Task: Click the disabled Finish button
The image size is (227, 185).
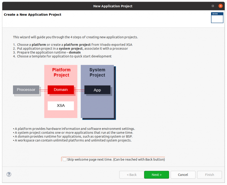Action: pos(209,175)
